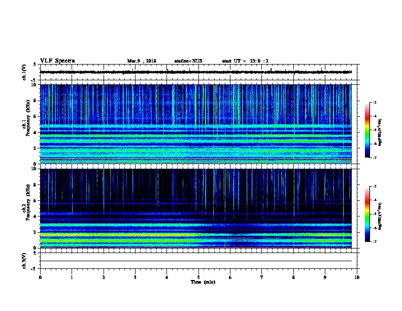Click the time axis tick label '5'
Viewport: 402px width, 311px height.
[198, 277]
